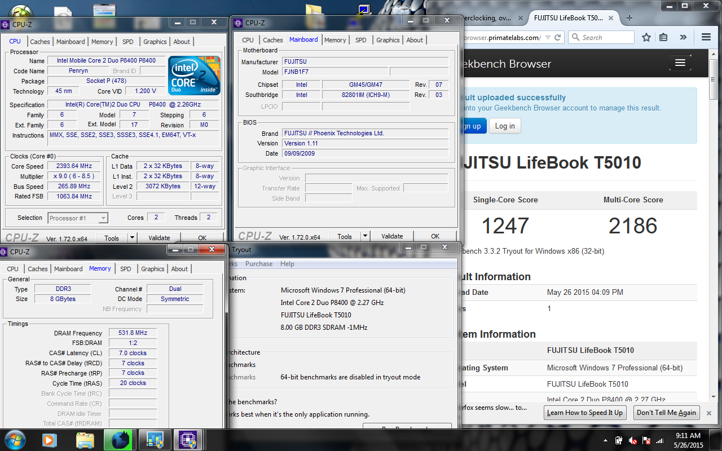
Task: Click the Log in button
Action: point(505,126)
